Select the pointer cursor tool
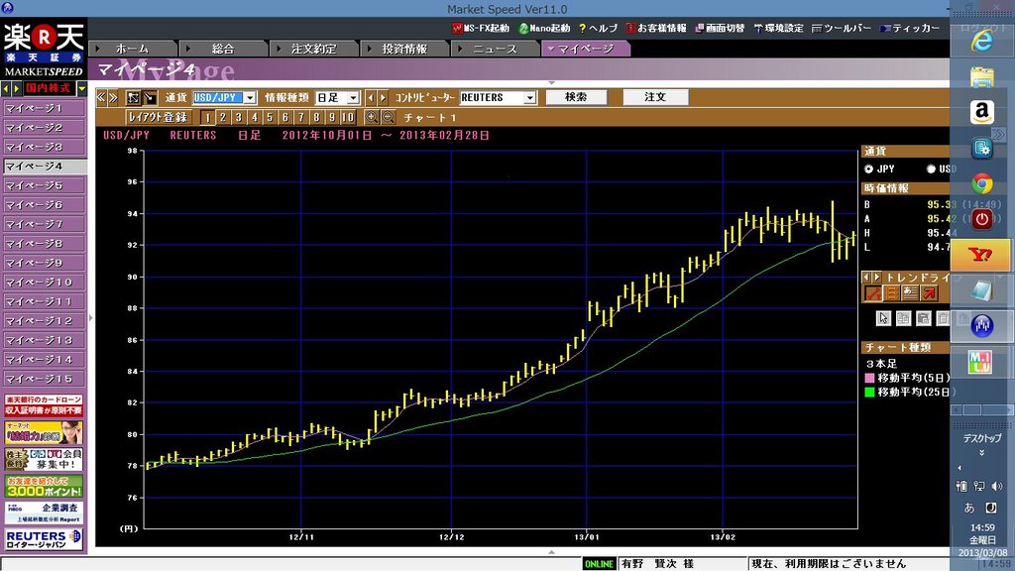1015x571 pixels. coord(884,318)
